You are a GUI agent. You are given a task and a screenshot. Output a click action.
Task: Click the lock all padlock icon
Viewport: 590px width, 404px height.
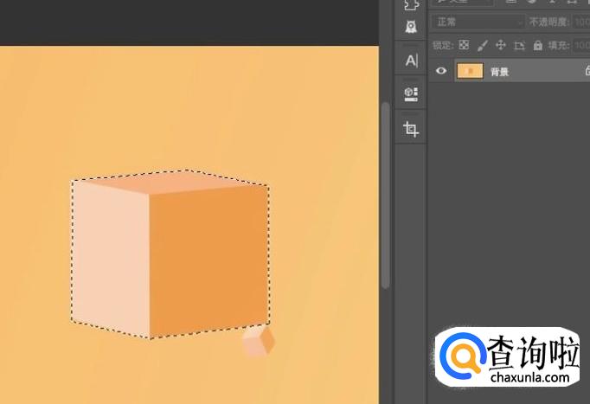[x=538, y=46]
